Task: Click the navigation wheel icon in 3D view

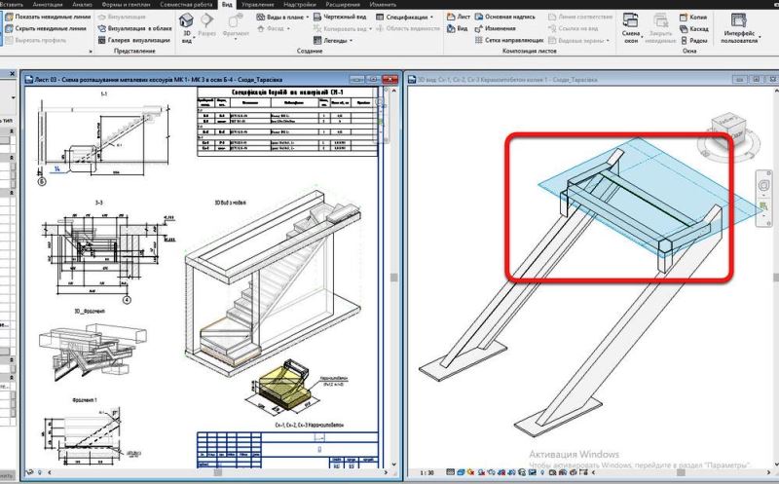Action: pyautogui.click(x=764, y=185)
